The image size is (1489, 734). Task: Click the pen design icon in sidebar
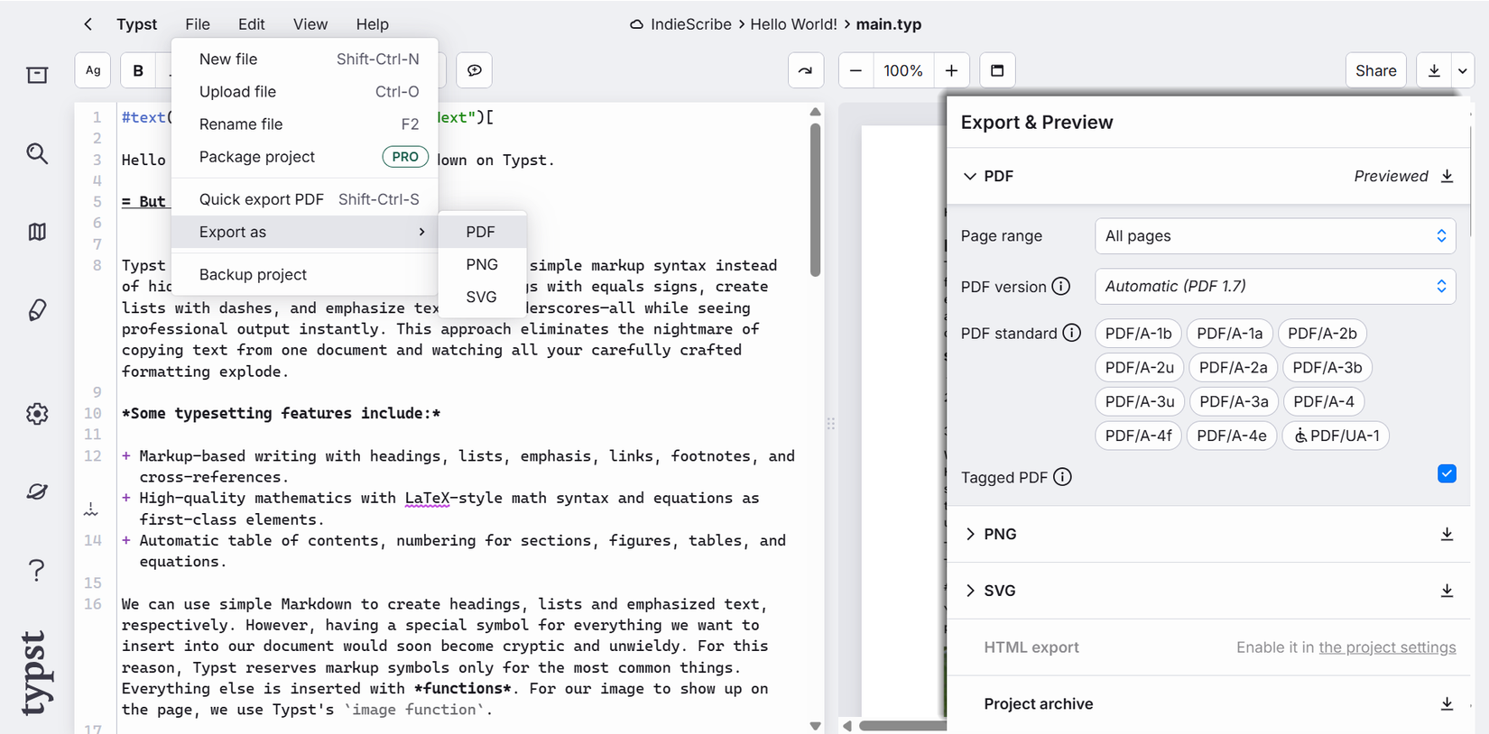point(37,310)
